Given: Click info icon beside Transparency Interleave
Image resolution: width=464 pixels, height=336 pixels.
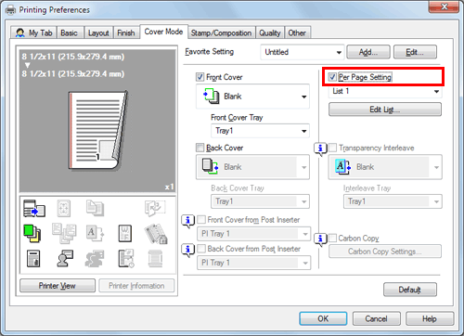Looking at the screenshot, I should [320, 149].
